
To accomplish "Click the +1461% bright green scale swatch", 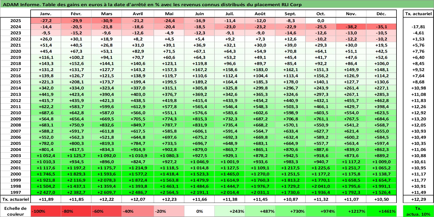I will click(381, 211).
